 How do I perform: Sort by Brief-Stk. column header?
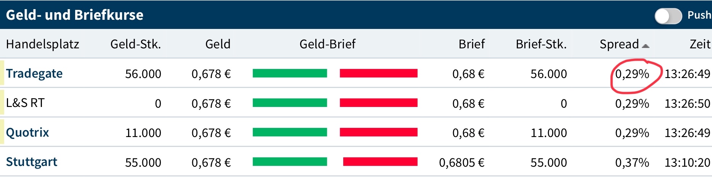(x=541, y=44)
